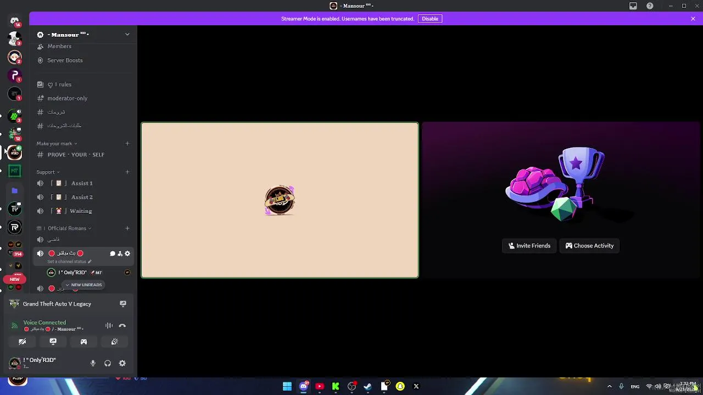The width and height of the screenshot is (703, 395).
Task: Create a channel in Make your mark category
Action: [x=127, y=144]
